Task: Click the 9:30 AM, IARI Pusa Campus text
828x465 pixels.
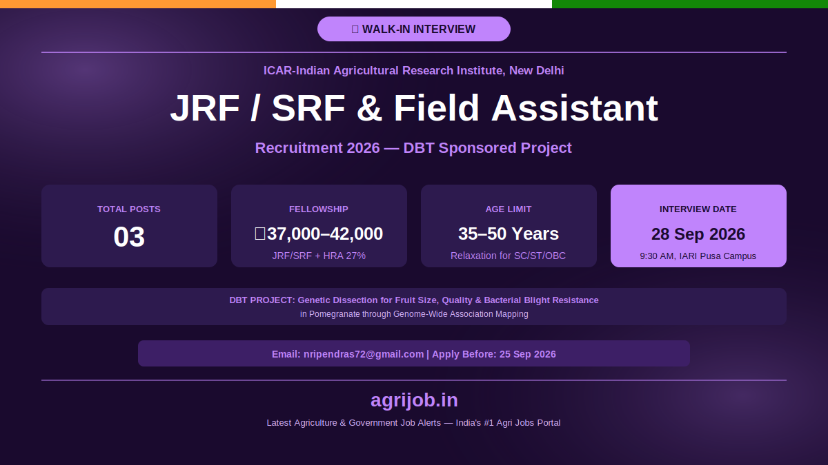Action: pyautogui.click(x=698, y=256)
